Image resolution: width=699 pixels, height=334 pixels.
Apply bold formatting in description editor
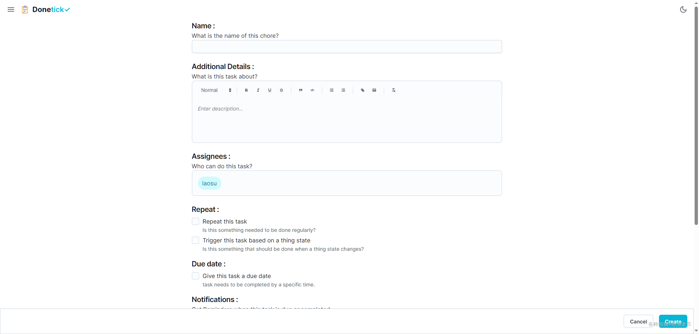point(246,90)
